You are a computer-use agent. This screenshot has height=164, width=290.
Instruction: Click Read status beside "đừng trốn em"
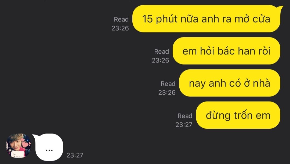(185, 116)
